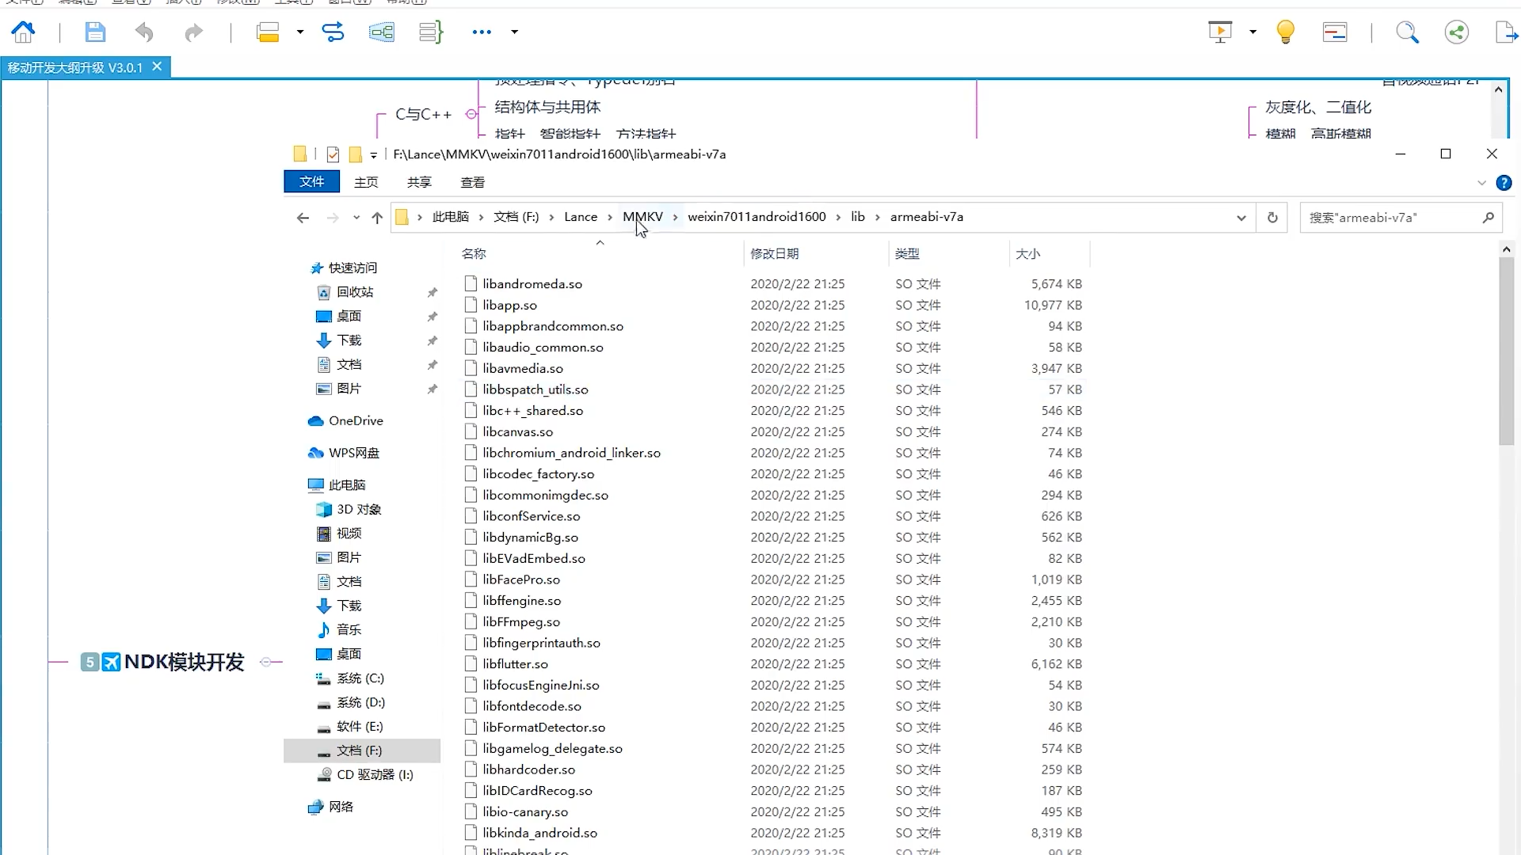This screenshot has height=855, width=1521.
Task: Click the presentation slideshow icon
Action: (1220, 32)
